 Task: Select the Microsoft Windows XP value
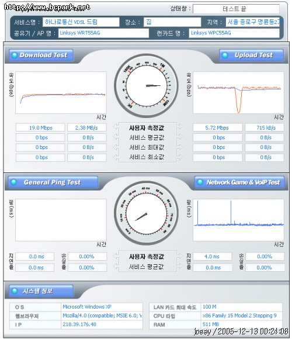point(87,307)
